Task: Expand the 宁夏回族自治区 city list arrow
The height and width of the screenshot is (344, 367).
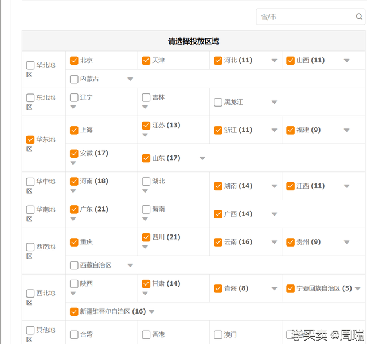Action: click(x=358, y=288)
